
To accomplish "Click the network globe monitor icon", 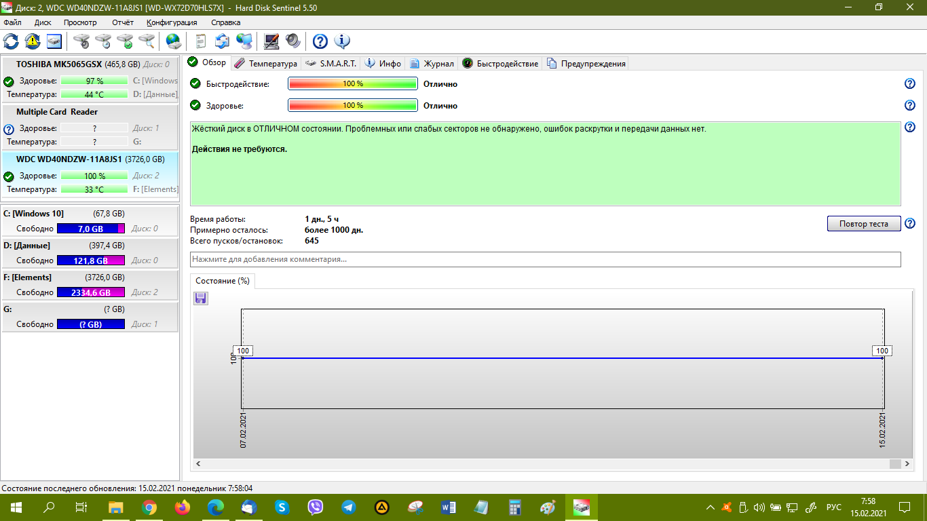I will pyautogui.click(x=244, y=41).
